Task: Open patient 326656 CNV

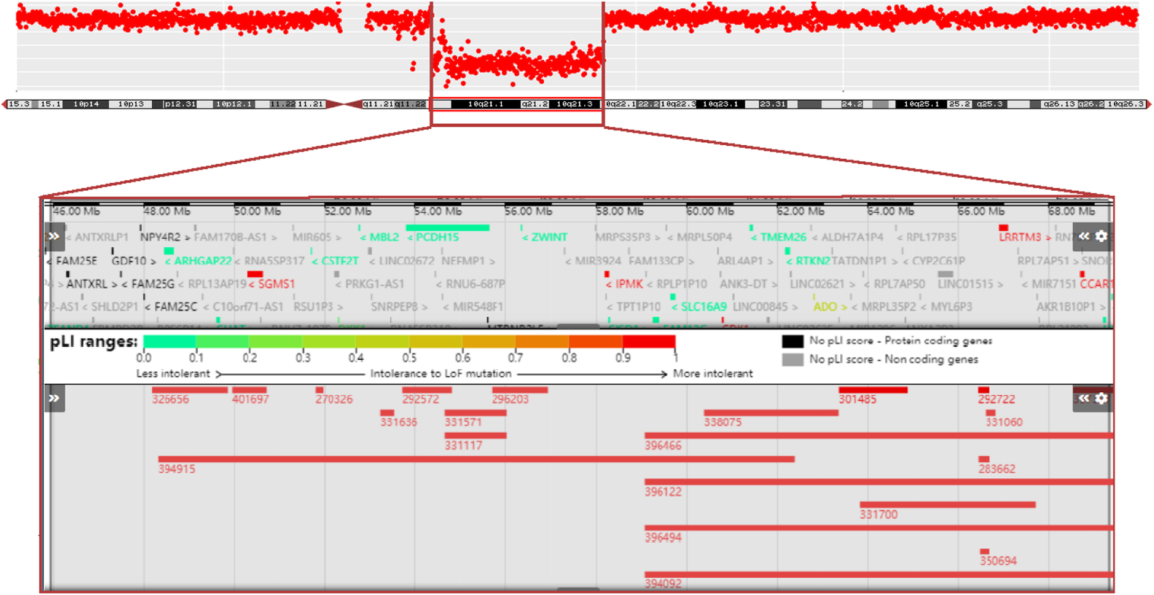Action: [x=190, y=390]
